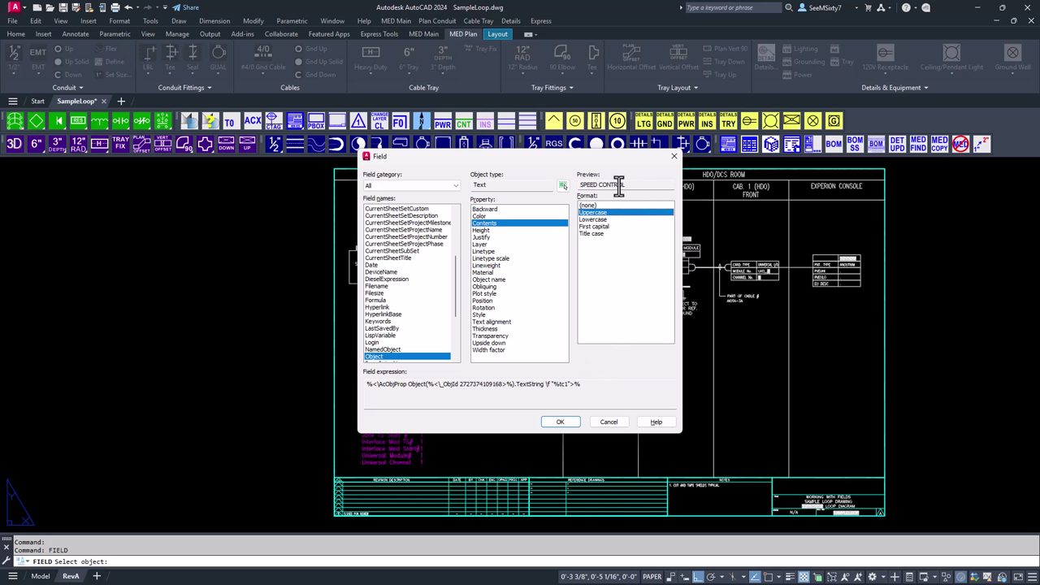Open the Details TRY tool
This screenshot has height=585, width=1040.
(x=728, y=121)
